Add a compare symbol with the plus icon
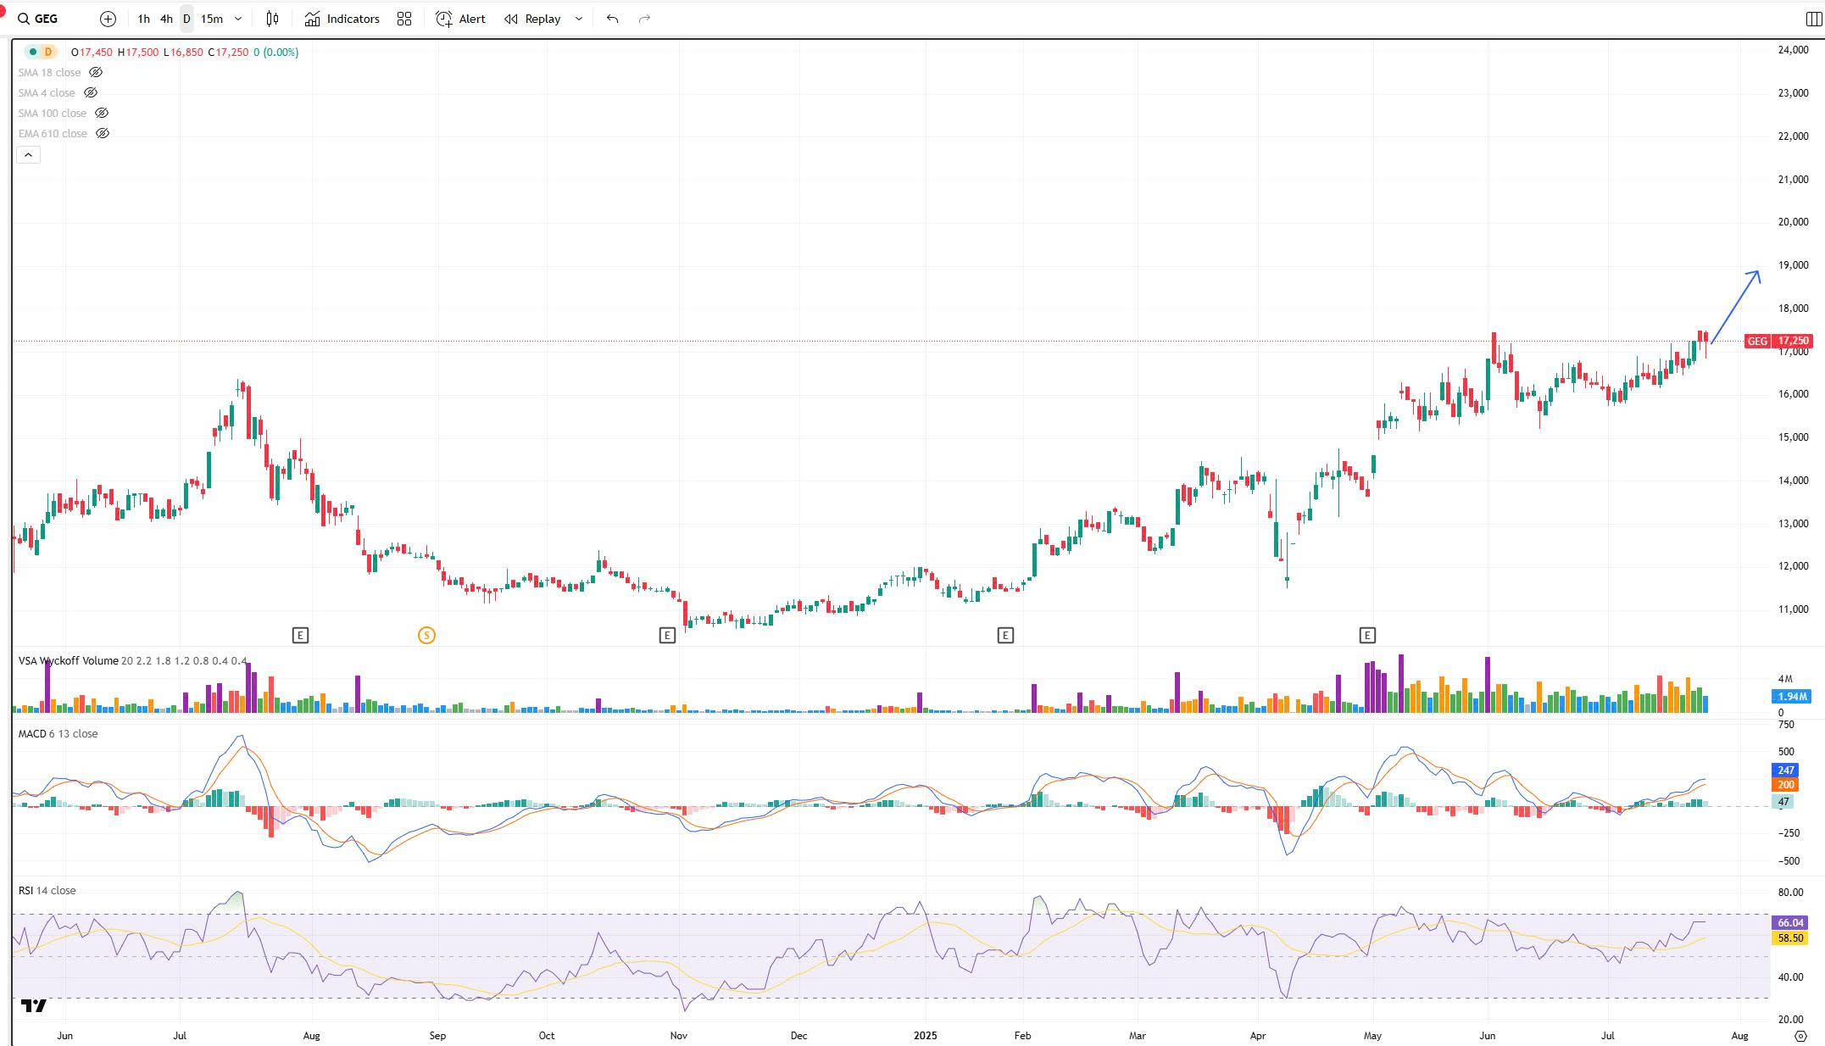The width and height of the screenshot is (1825, 1046). coord(108,19)
